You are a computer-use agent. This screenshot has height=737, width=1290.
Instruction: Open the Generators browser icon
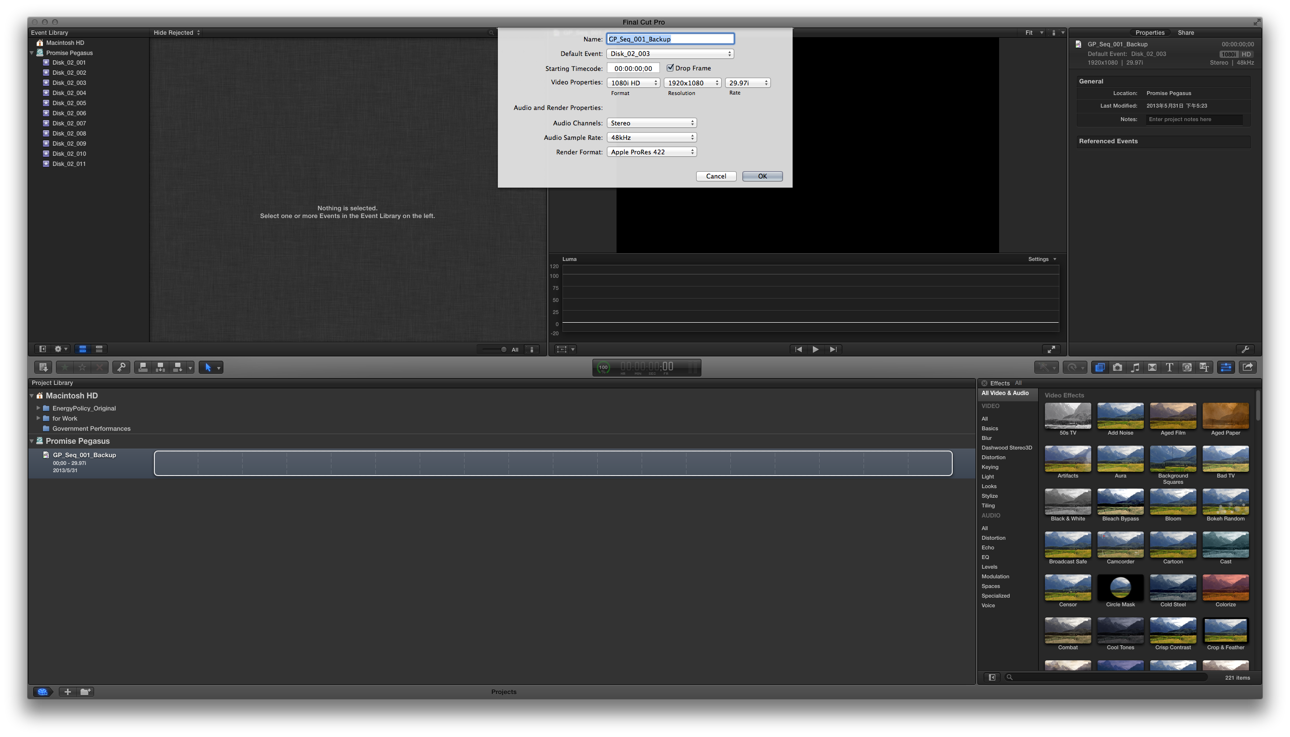coord(1187,368)
